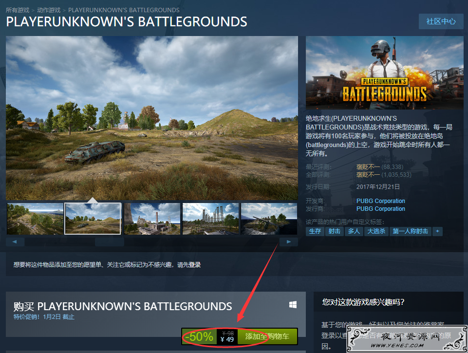Click the -50% discount badge
Viewport: 468px width, 353px height.
point(199,336)
